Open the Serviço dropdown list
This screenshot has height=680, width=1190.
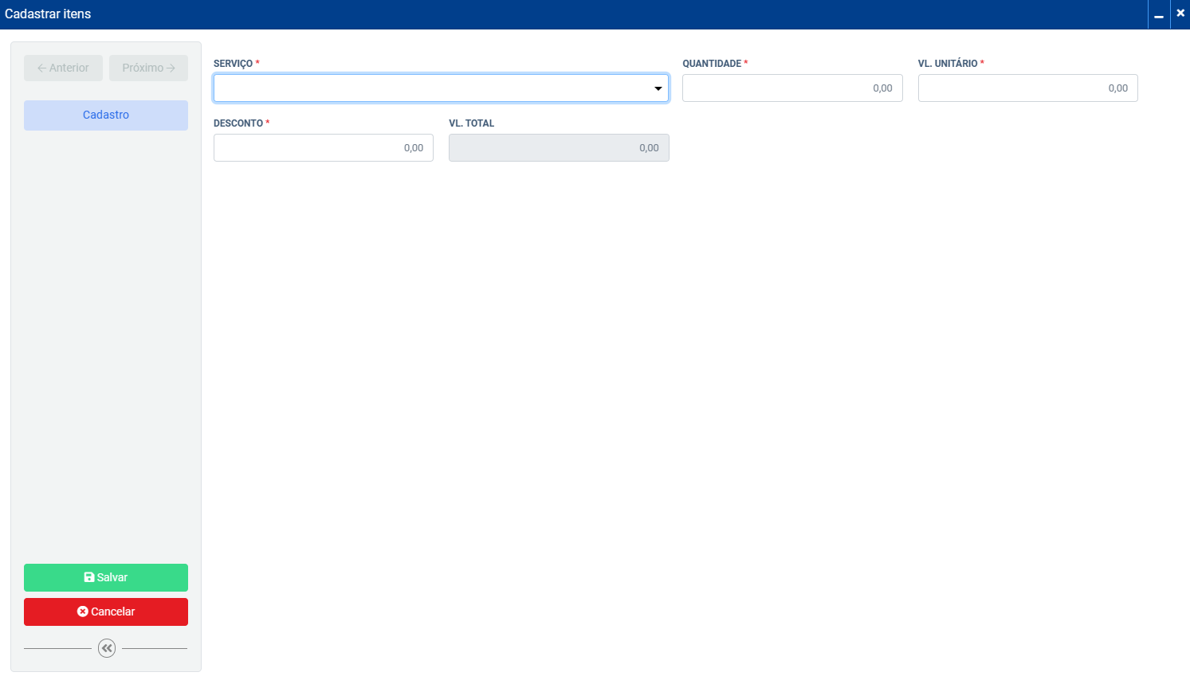coord(441,88)
